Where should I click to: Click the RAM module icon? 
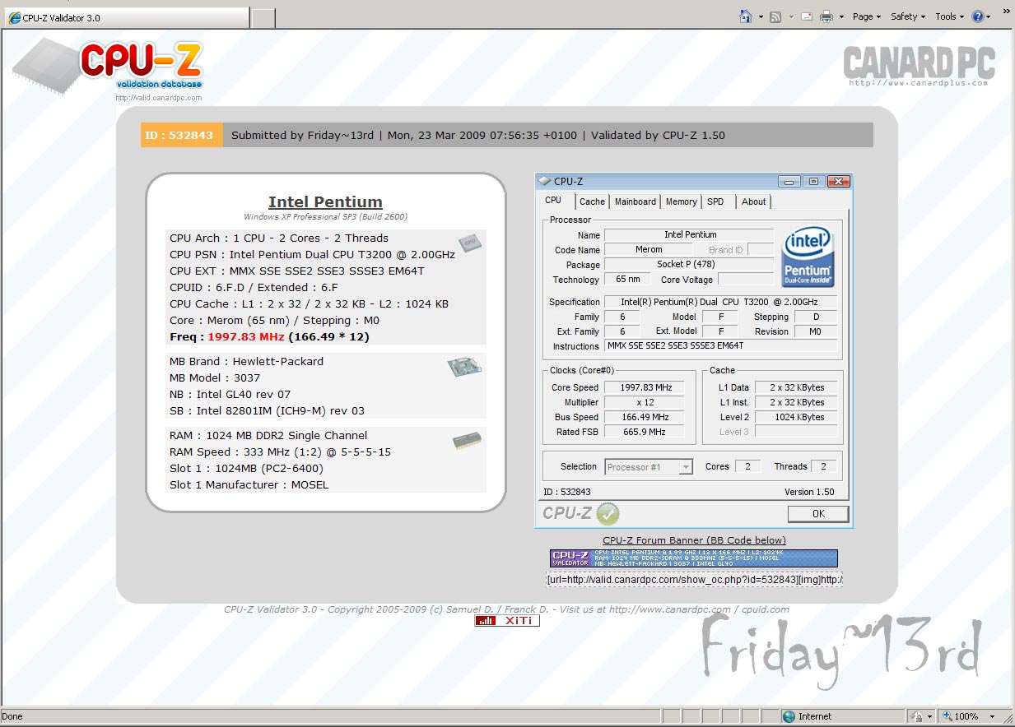(467, 442)
